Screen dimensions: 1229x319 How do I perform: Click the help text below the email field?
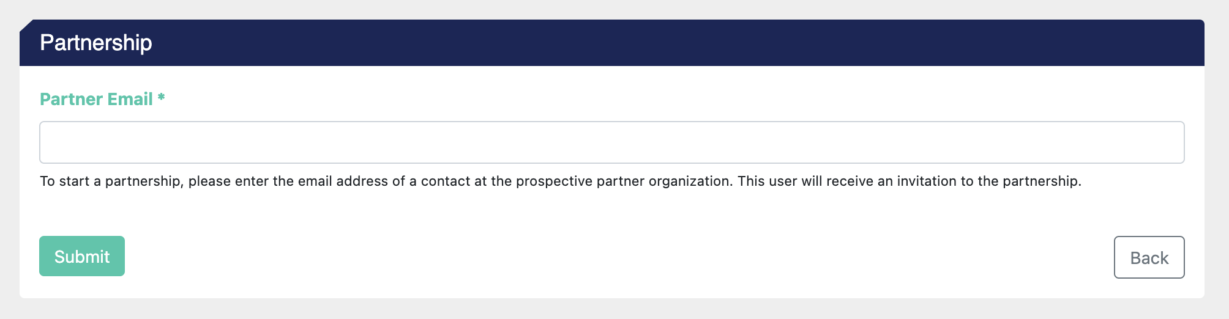point(561,182)
